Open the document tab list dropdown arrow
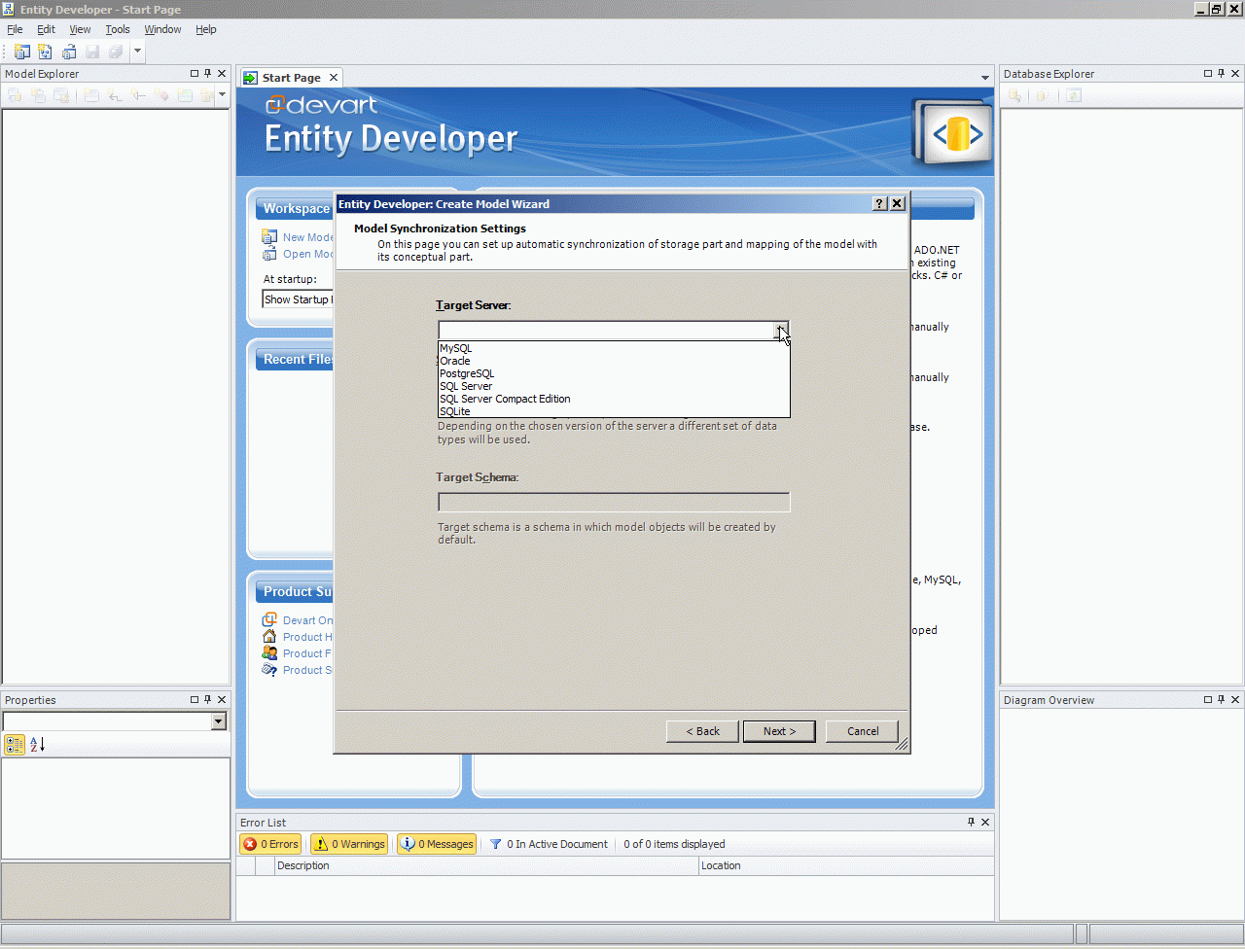Screen dimensions: 1245x949 984,78
